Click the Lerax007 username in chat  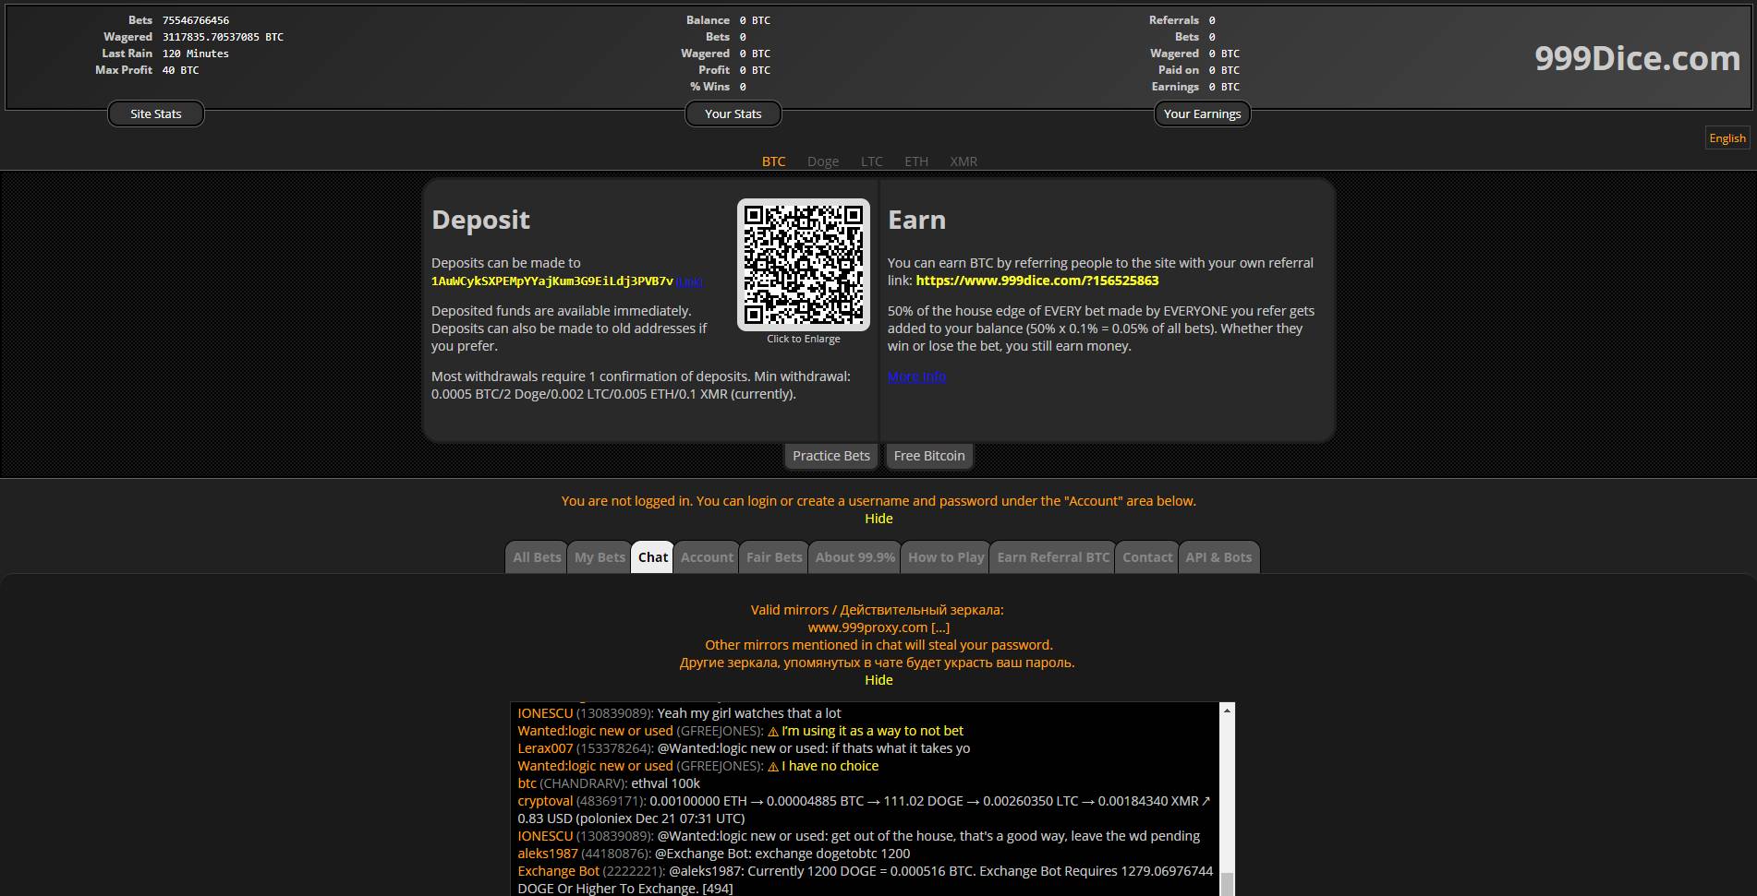tap(545, 748)
